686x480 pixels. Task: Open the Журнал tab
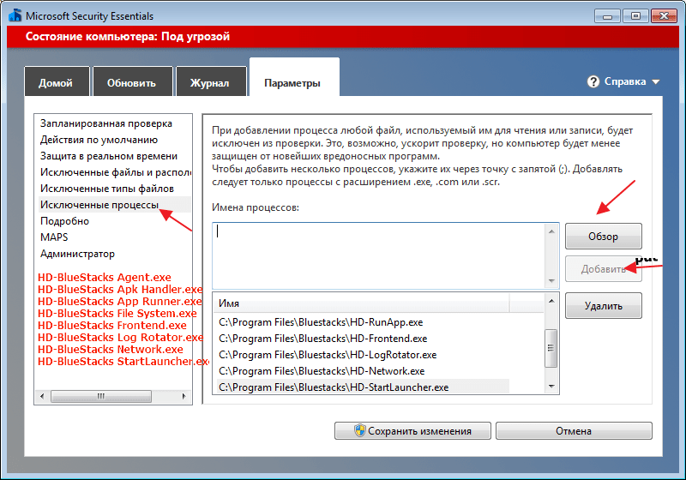coord(211,81)
